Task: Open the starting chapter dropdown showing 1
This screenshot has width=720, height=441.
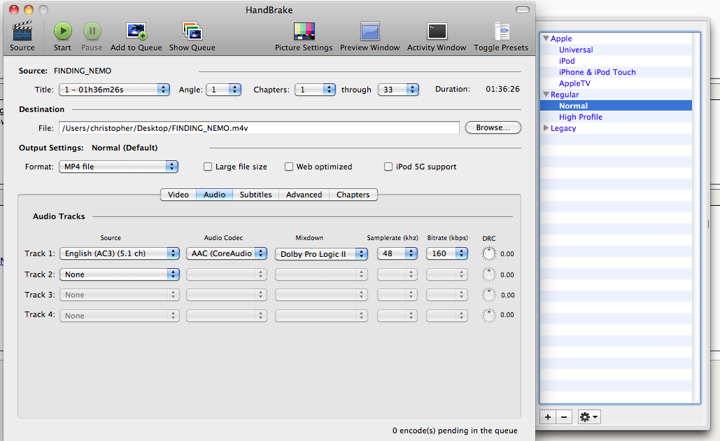Action: 315,90
